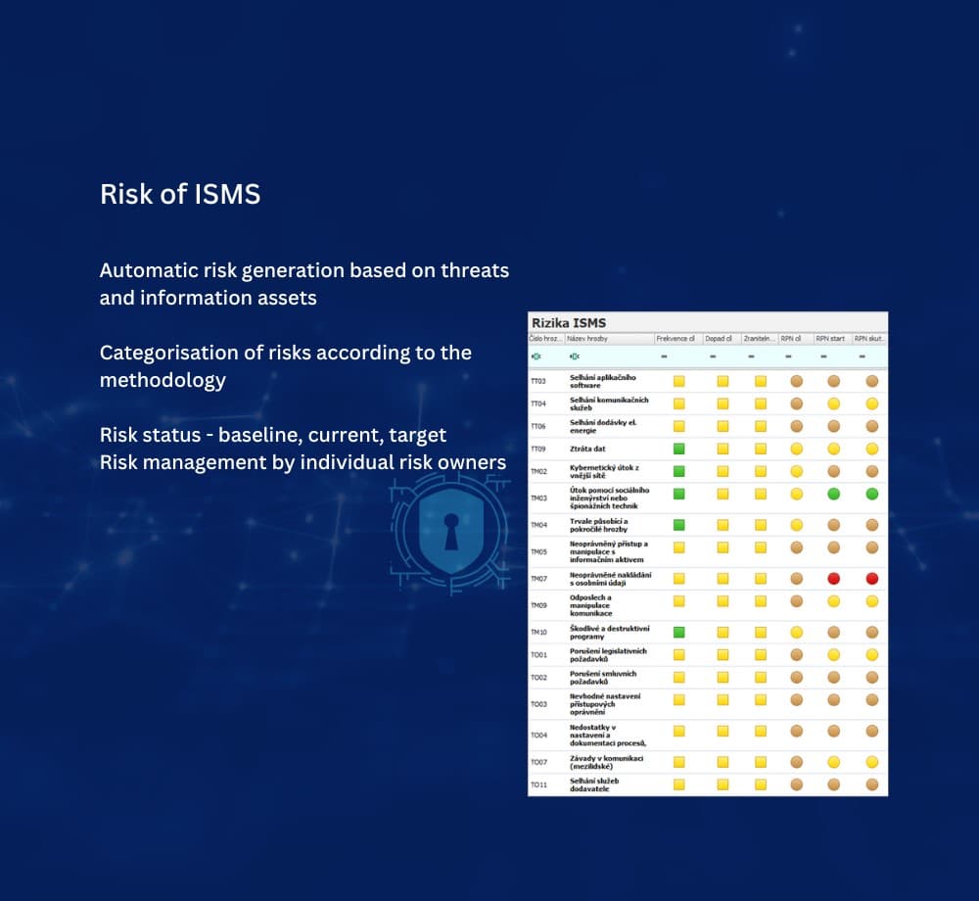Click yellow RPN cíl circle in Ztráta dat row
The image size is (979, 901).
tap(797, 449)
